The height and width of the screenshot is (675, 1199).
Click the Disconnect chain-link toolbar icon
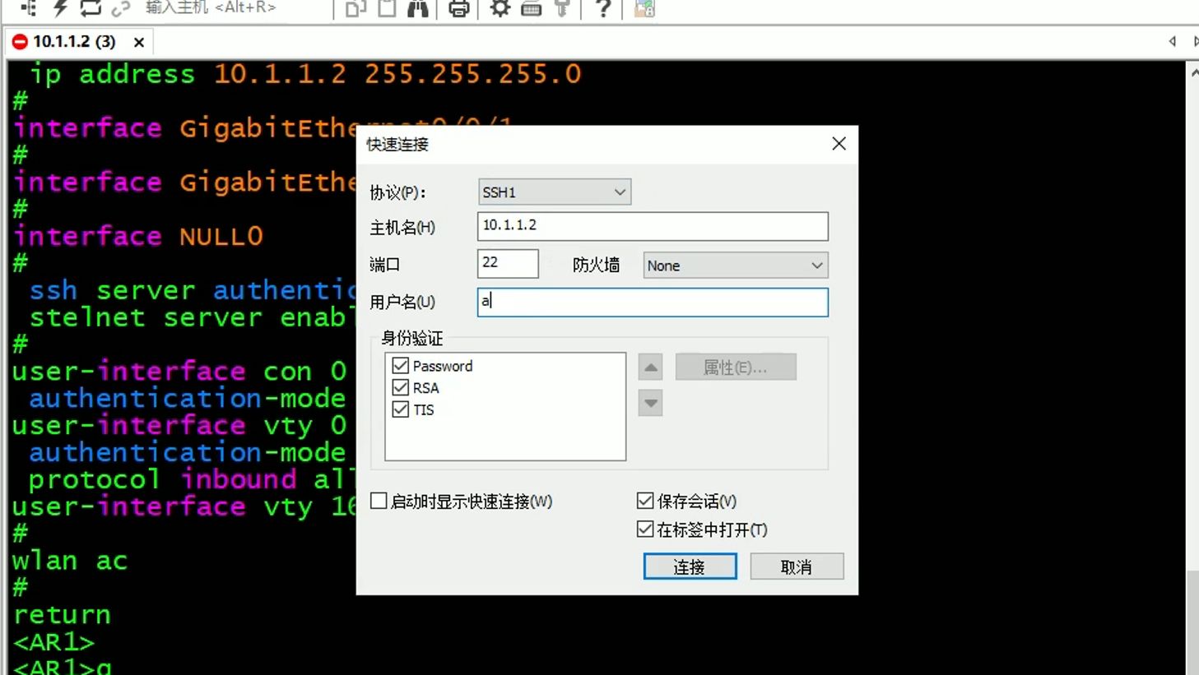(120, 8)
